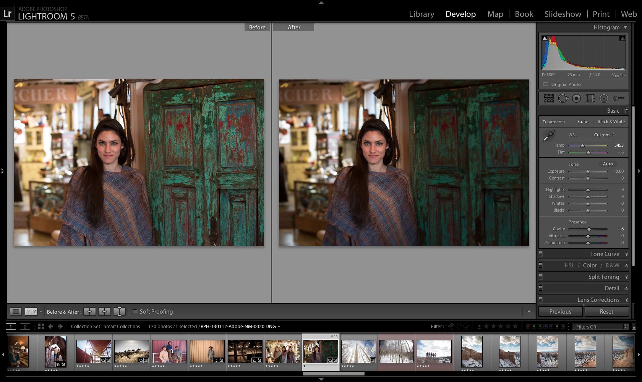Activate the Red Eye Correction tool
This screenshot has width=642, height=382.
[x=576, y=99]
